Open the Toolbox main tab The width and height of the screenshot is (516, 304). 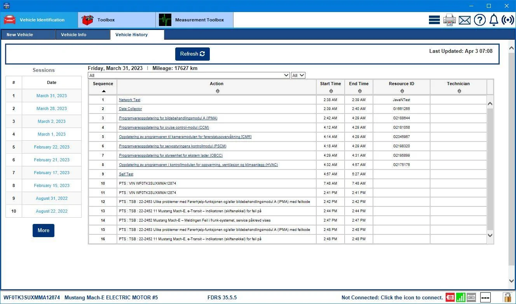(x=117, y=20)
